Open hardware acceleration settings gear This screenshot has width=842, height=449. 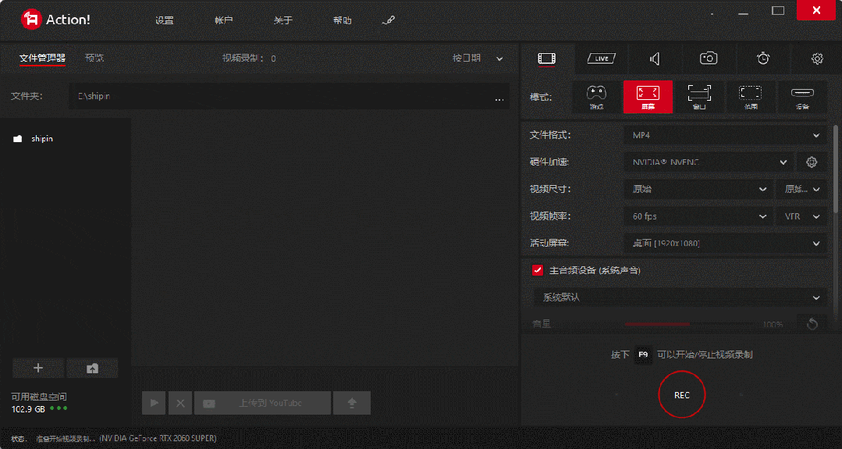(x=812, y=162)
